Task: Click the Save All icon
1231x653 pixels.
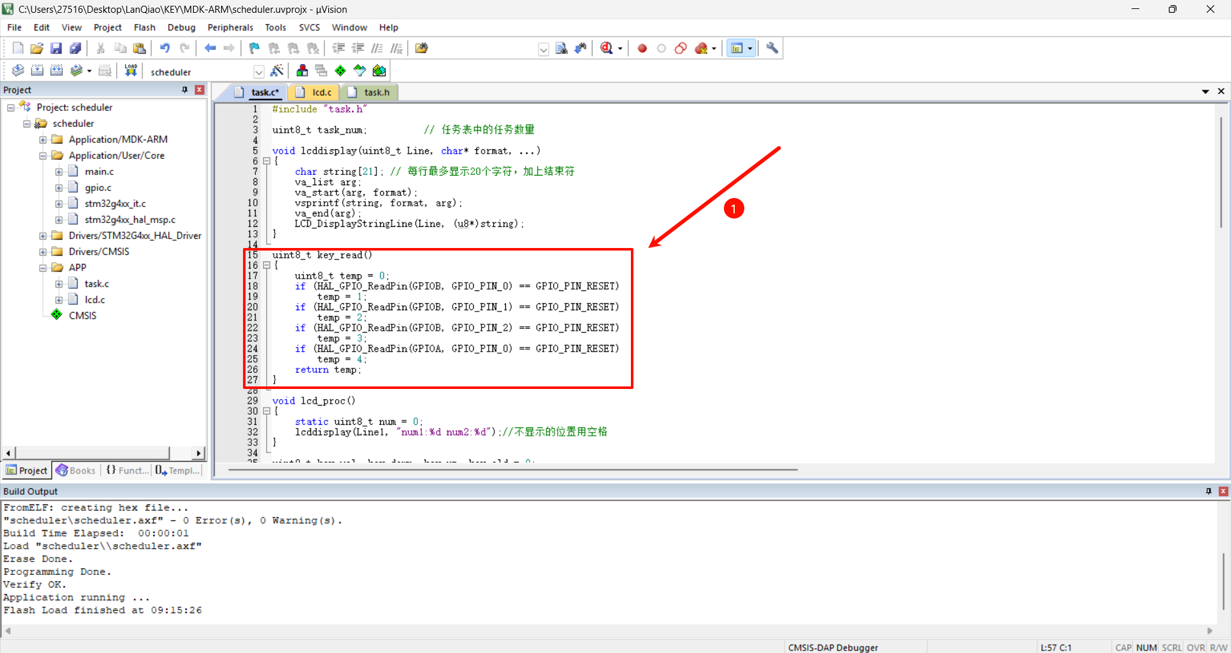Action: click(x=76, y=48)
